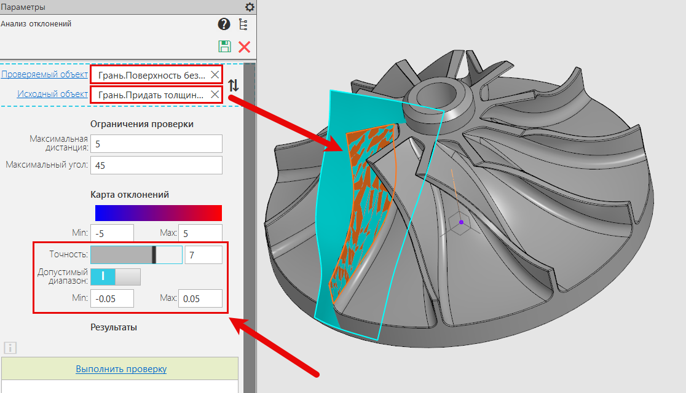Viewport: 686px width, 393px height.
Task: Toggle the Допустимый диапазон switch
Action: [115, 277]
